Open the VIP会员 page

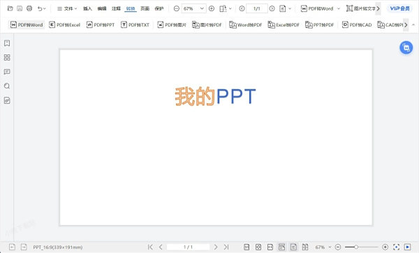tap(399, 8)
